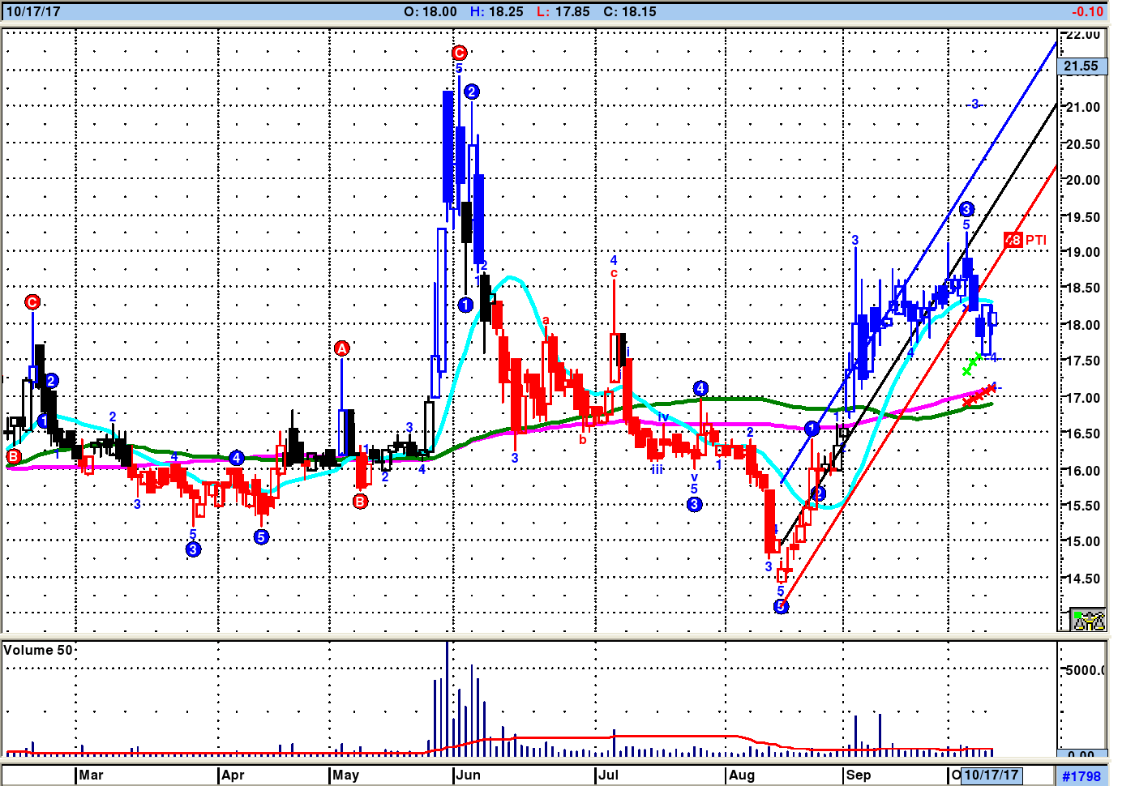The image size is (1135, 786).
Task: Click the 5000.0 volume axis label
Action: point(1085,670)
